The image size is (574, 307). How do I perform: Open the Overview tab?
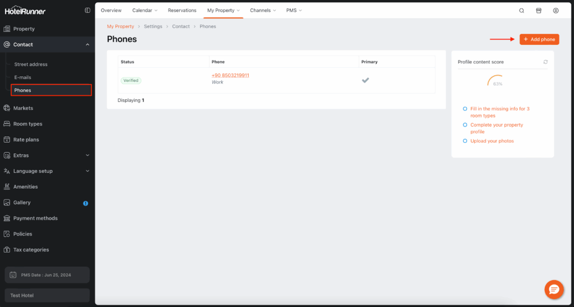(x=111, y=11)
